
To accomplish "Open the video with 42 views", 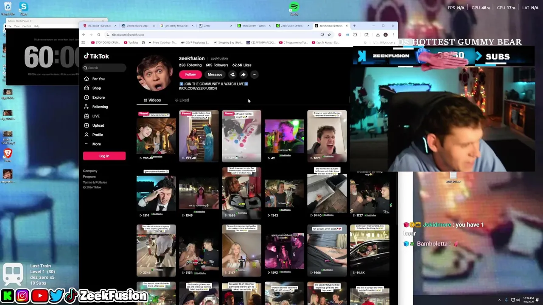I will [284, 136].
